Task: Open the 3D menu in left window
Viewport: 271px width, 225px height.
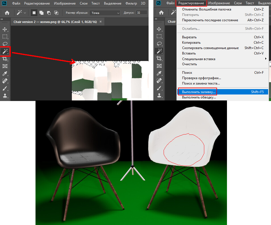Action: [x=143, y=3]
